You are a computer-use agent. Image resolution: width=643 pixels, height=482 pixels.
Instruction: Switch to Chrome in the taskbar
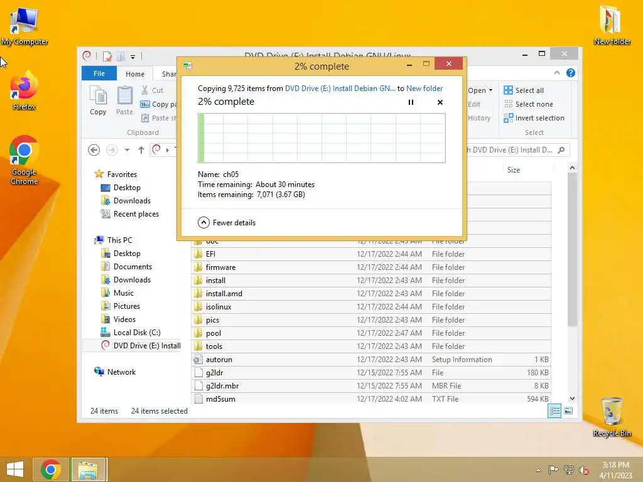coord(51,469)
